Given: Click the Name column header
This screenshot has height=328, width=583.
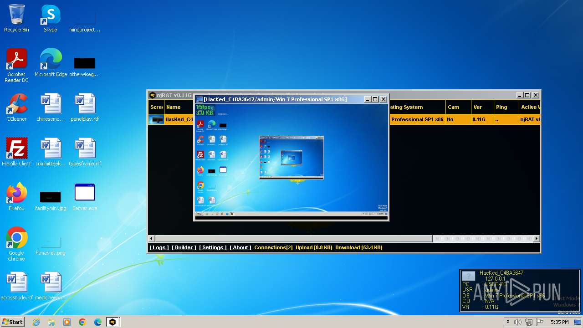Looking at the screenshot, I should click(179, 107).
